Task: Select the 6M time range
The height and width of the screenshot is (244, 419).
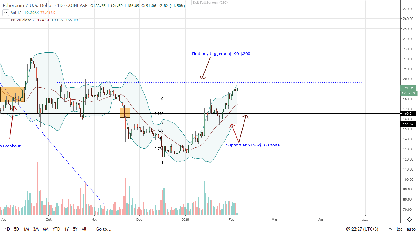Action: pos(46,229)
